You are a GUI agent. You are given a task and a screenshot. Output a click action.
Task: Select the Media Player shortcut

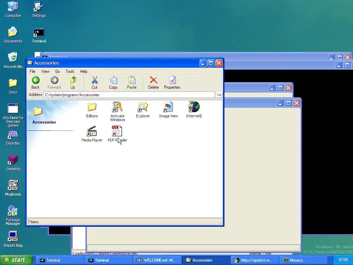click(92, 134)
